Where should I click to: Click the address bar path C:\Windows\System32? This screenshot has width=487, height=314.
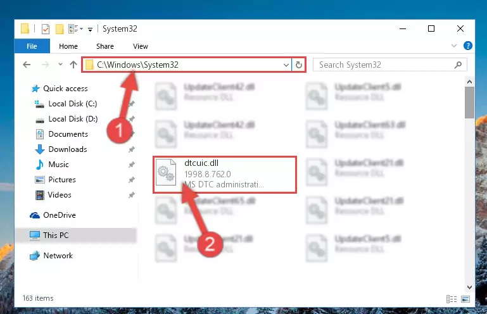[137, 65]
